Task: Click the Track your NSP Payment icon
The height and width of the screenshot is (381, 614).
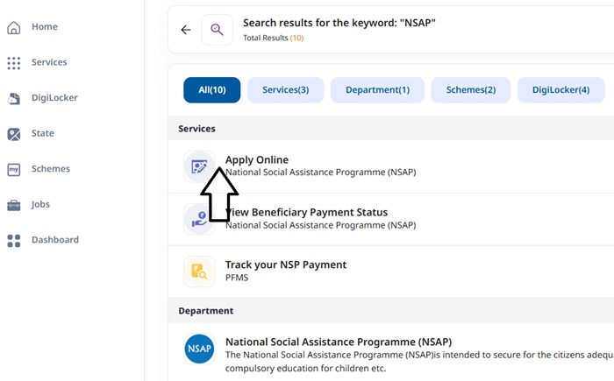Action: tap(199, 272)
